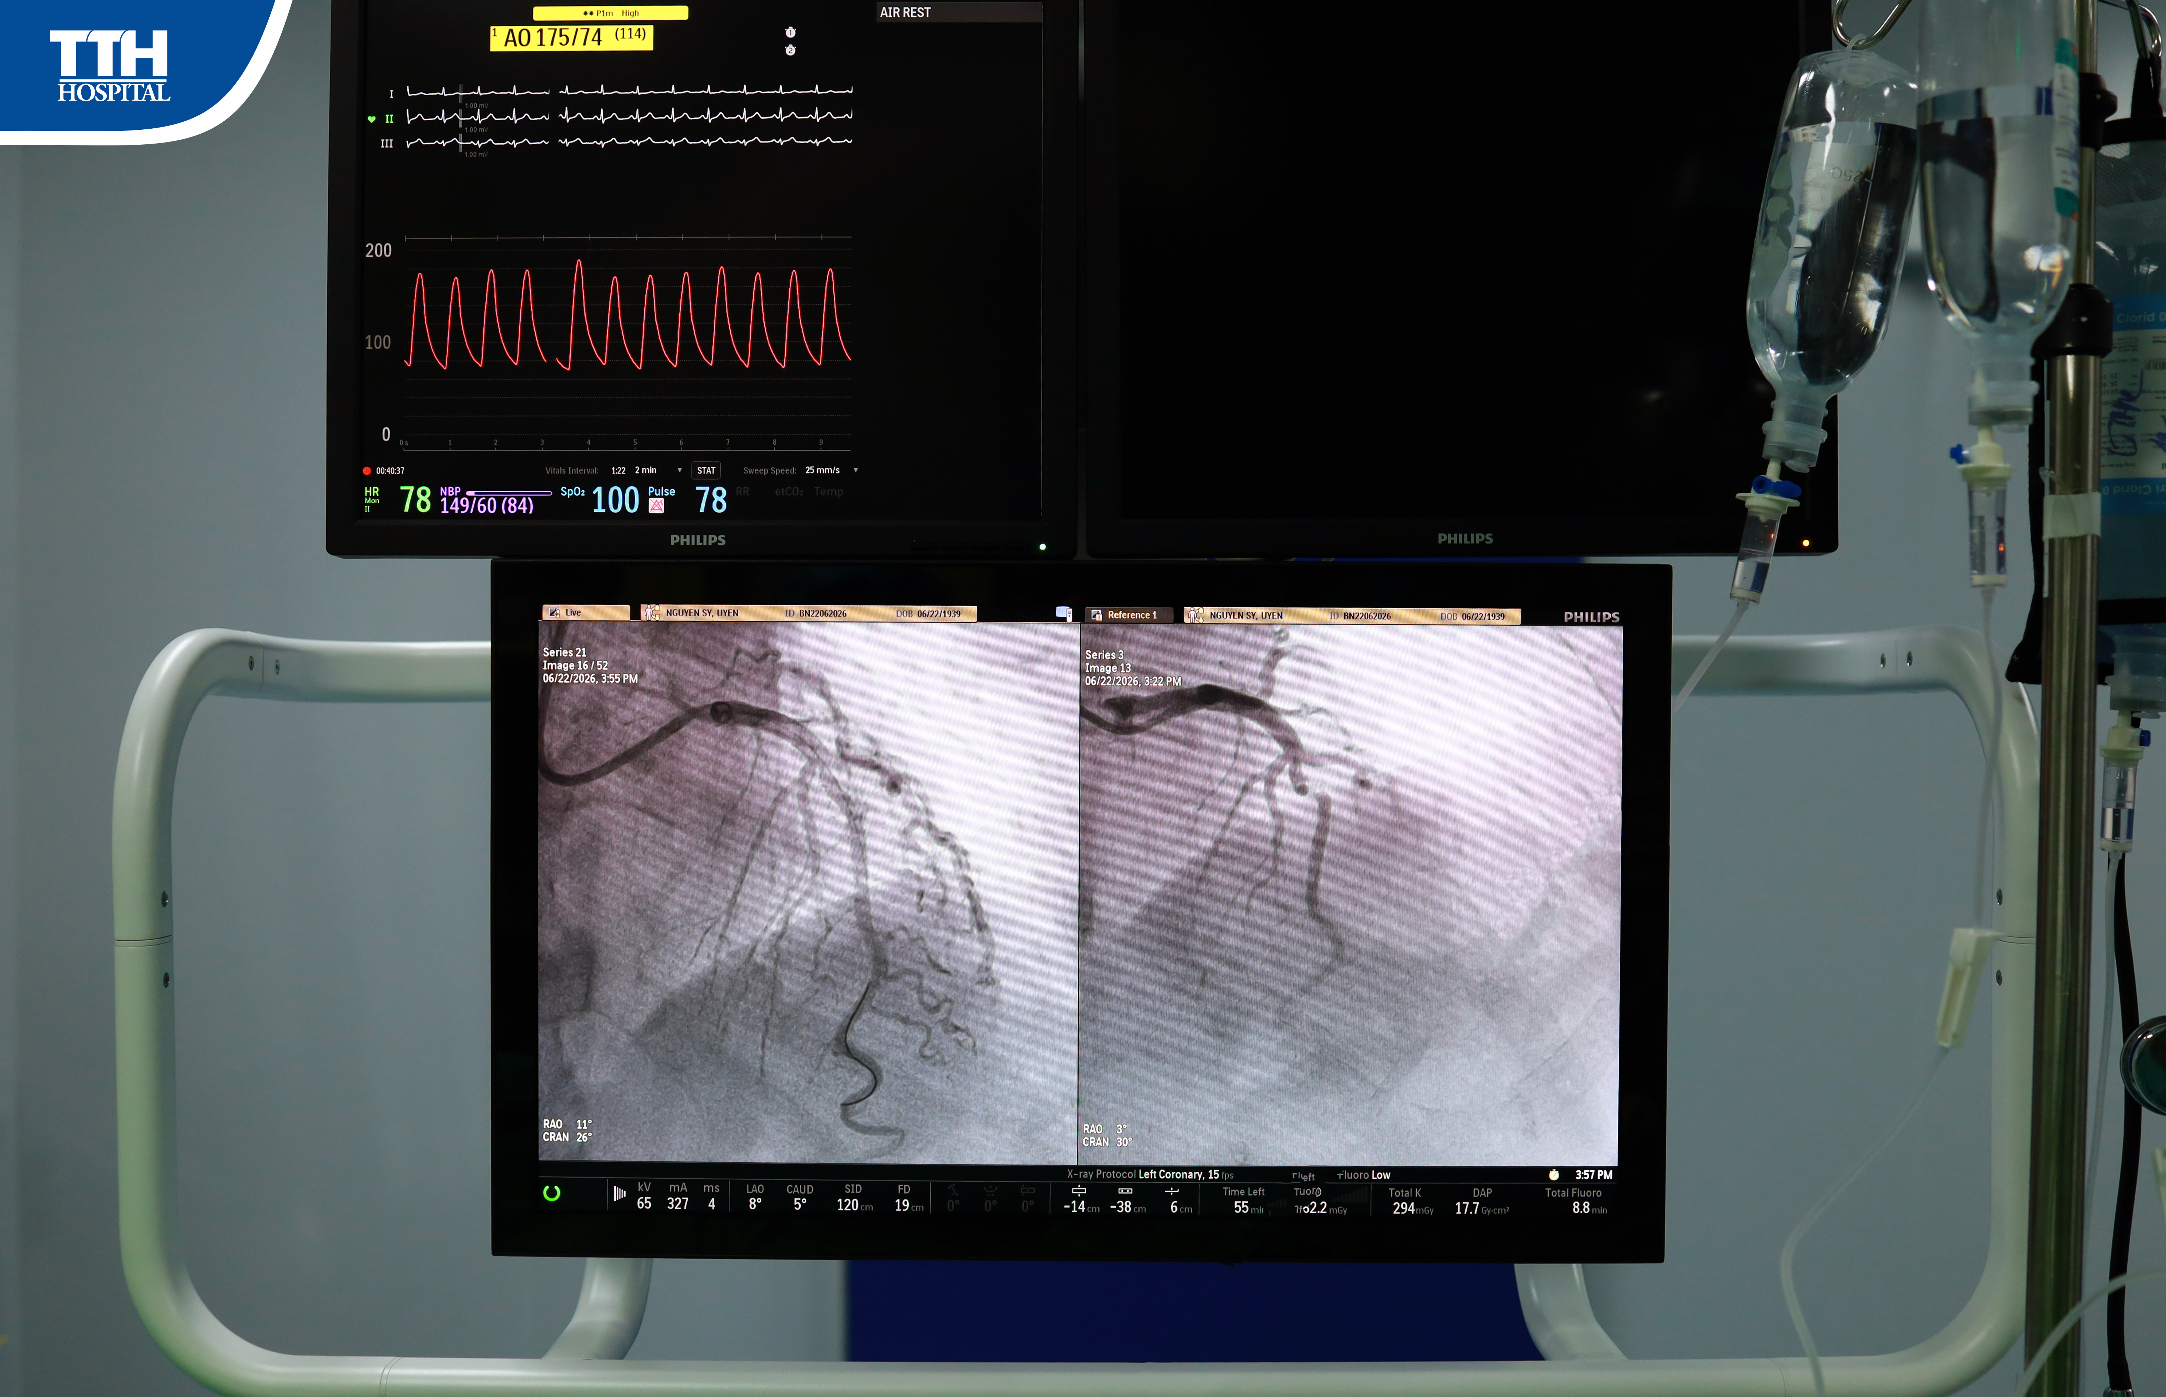Click the icon inside the Live tab

click(554, 612)
